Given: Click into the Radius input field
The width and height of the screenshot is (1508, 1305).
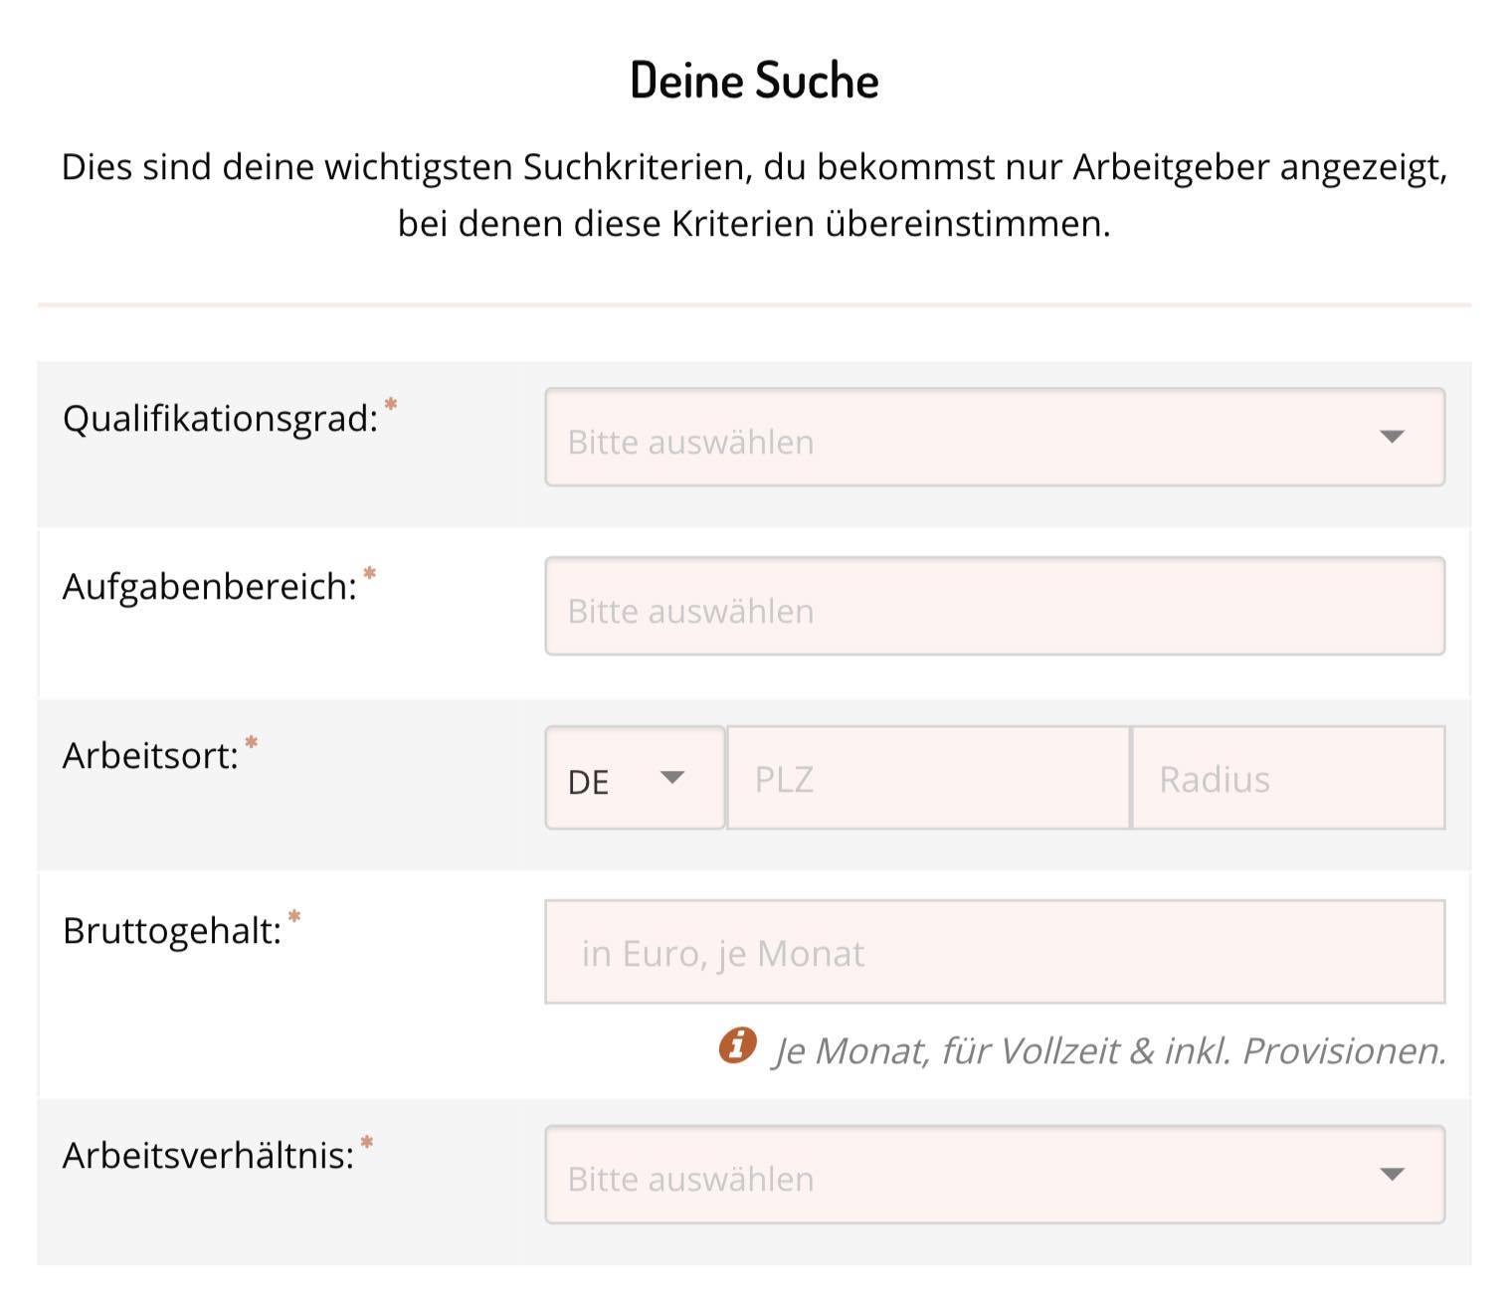Looking at the screenshot, I should click(x=1288, y=778).
